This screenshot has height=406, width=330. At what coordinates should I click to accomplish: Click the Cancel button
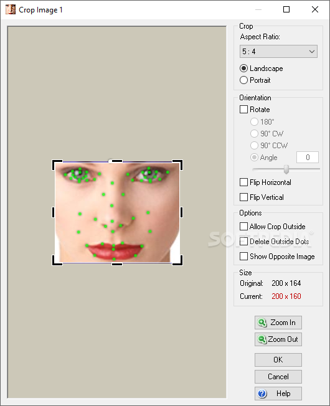pyautogui.click(x=278, y=377)
